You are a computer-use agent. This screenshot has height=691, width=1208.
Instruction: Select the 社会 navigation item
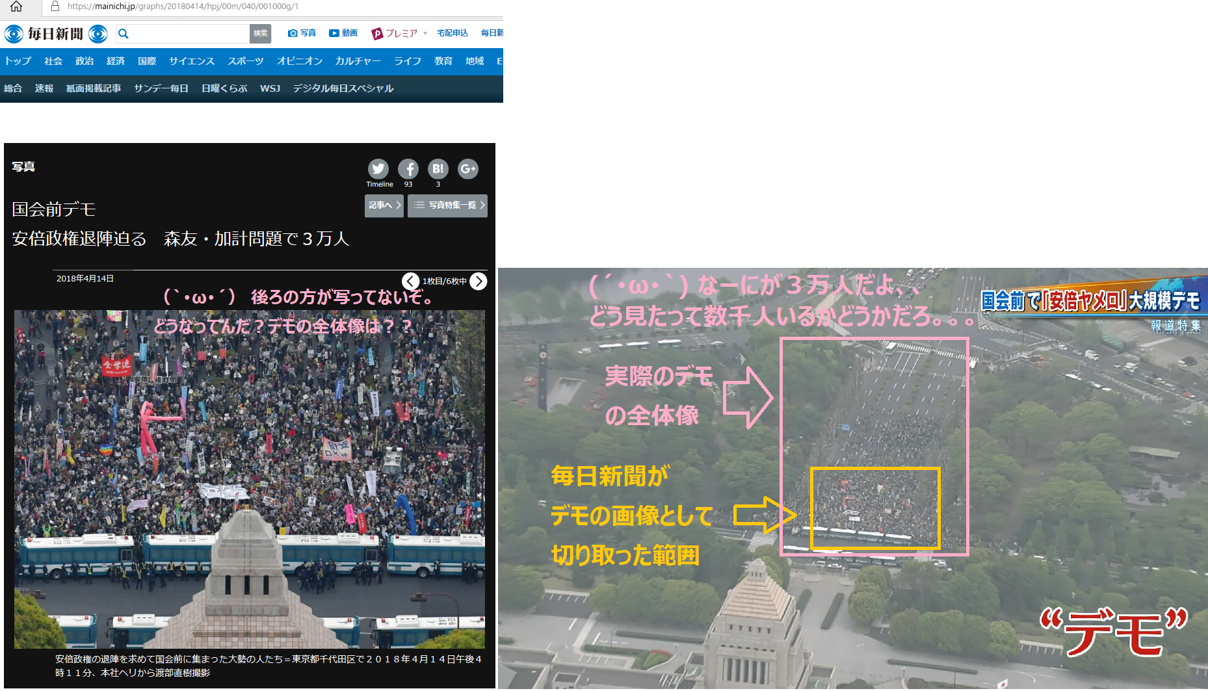click(x=53, y=61)
